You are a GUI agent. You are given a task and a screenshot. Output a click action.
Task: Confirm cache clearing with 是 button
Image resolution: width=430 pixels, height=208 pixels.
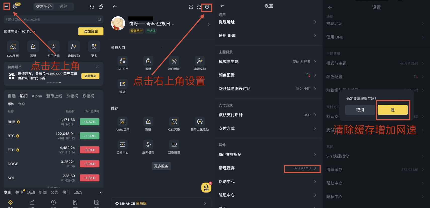click(x=393, y=110)
